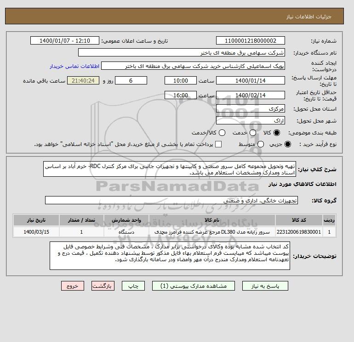Click deadline hour field 10:00

(x=181, y=80)
